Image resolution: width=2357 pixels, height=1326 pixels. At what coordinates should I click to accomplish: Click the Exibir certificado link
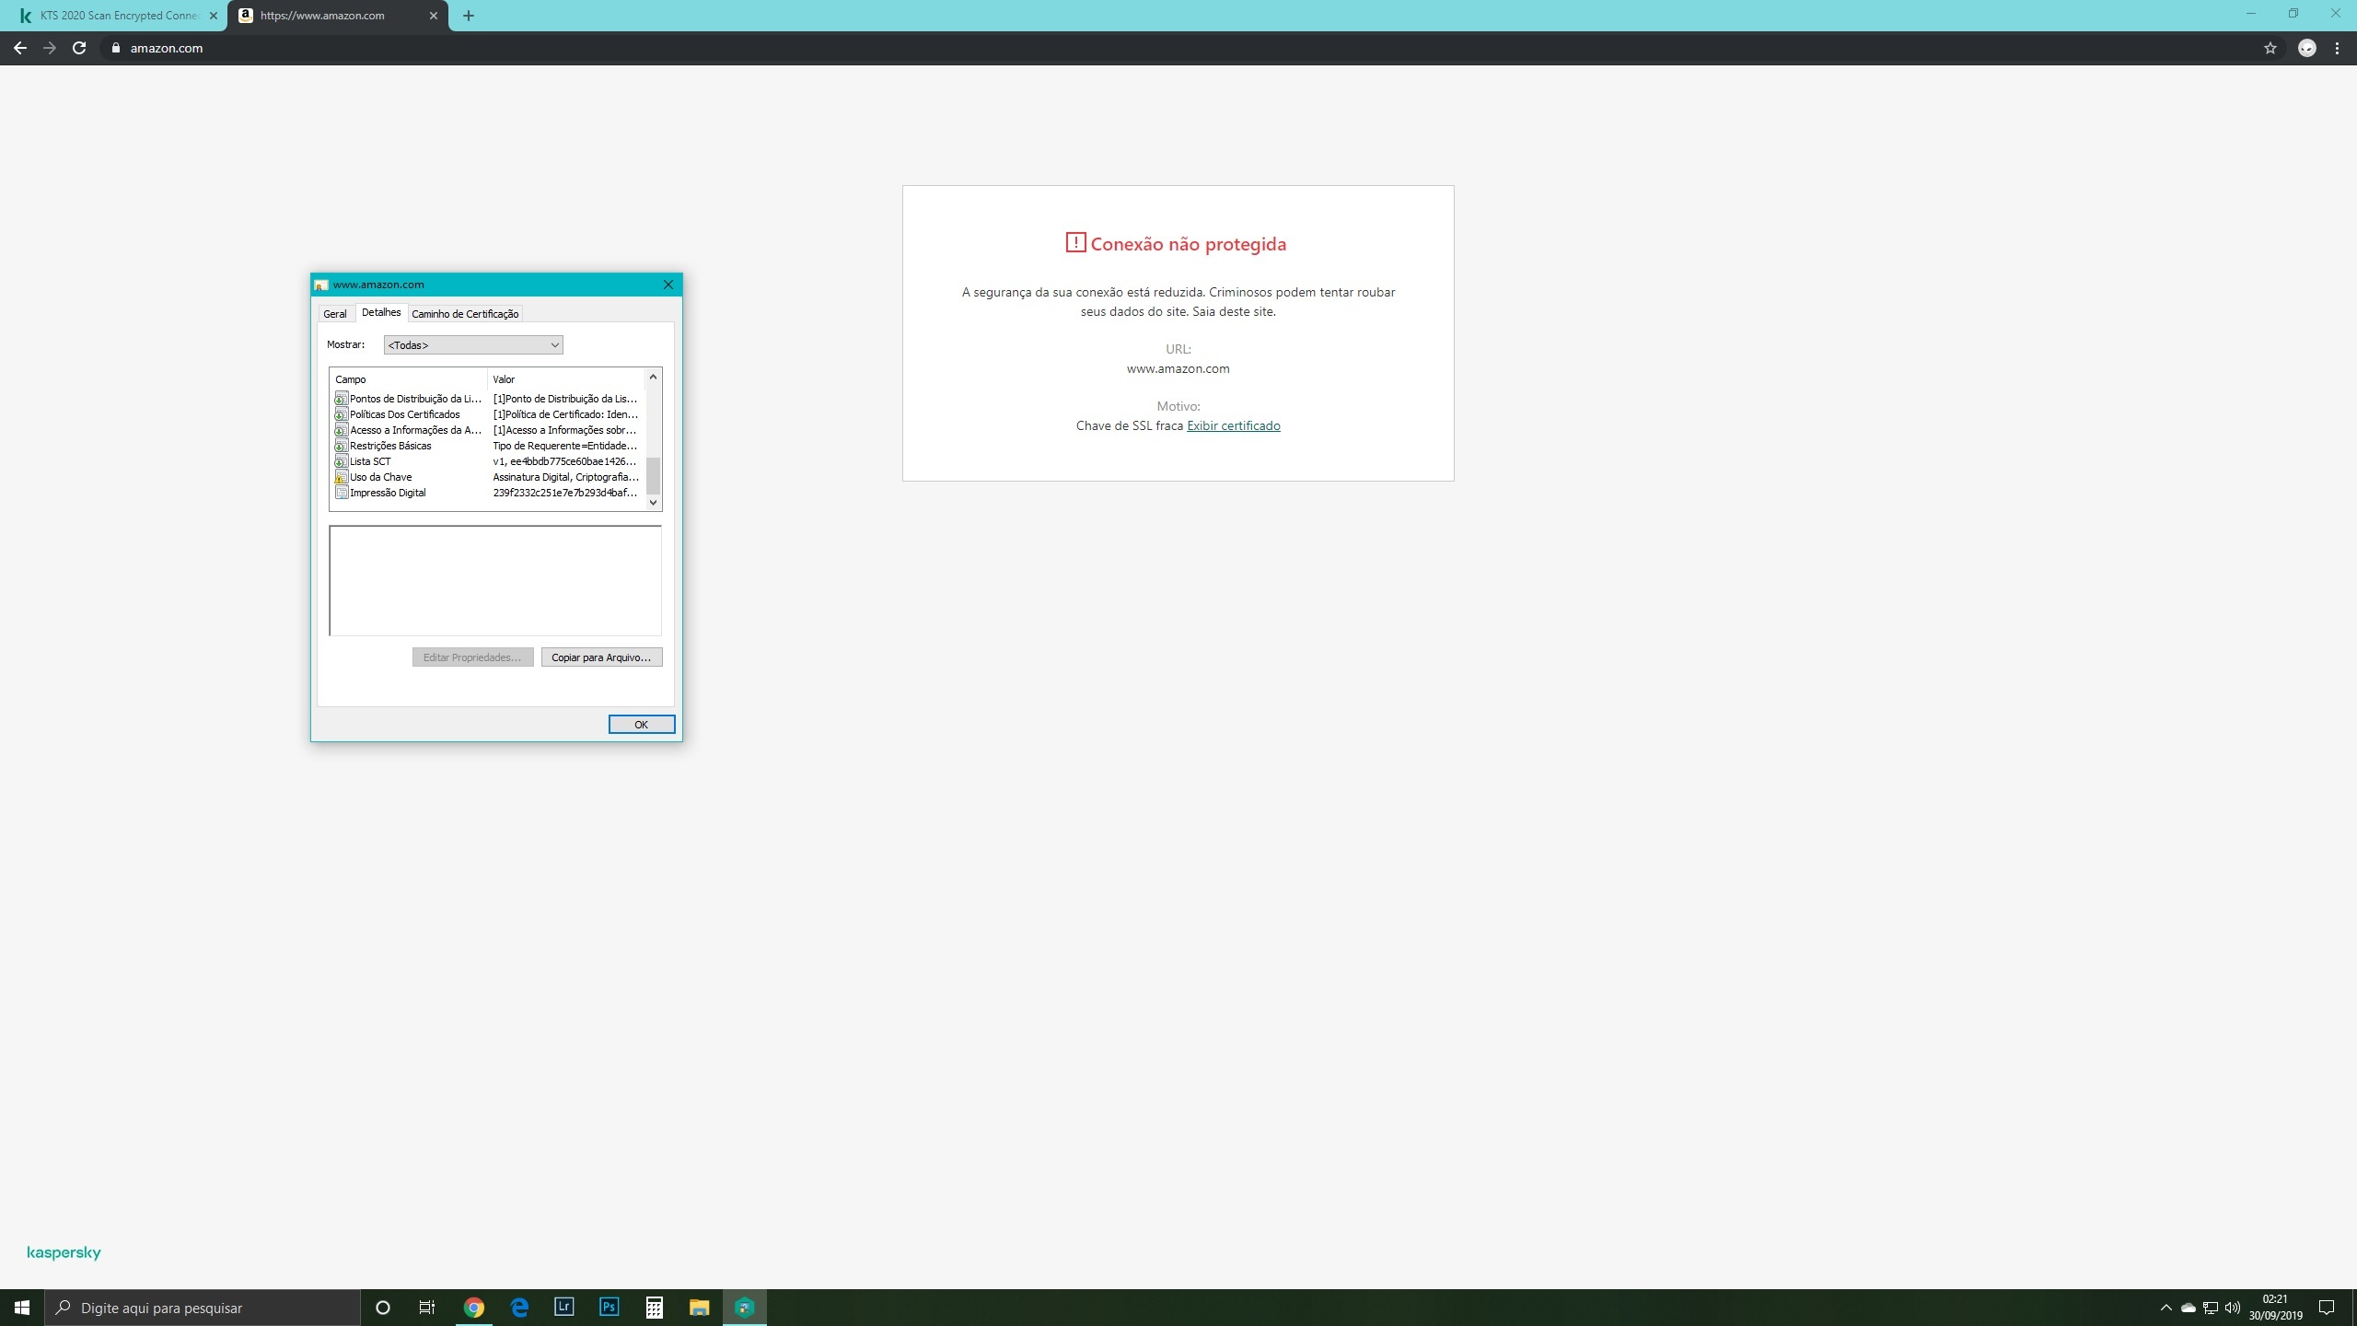pos(1233,425)
